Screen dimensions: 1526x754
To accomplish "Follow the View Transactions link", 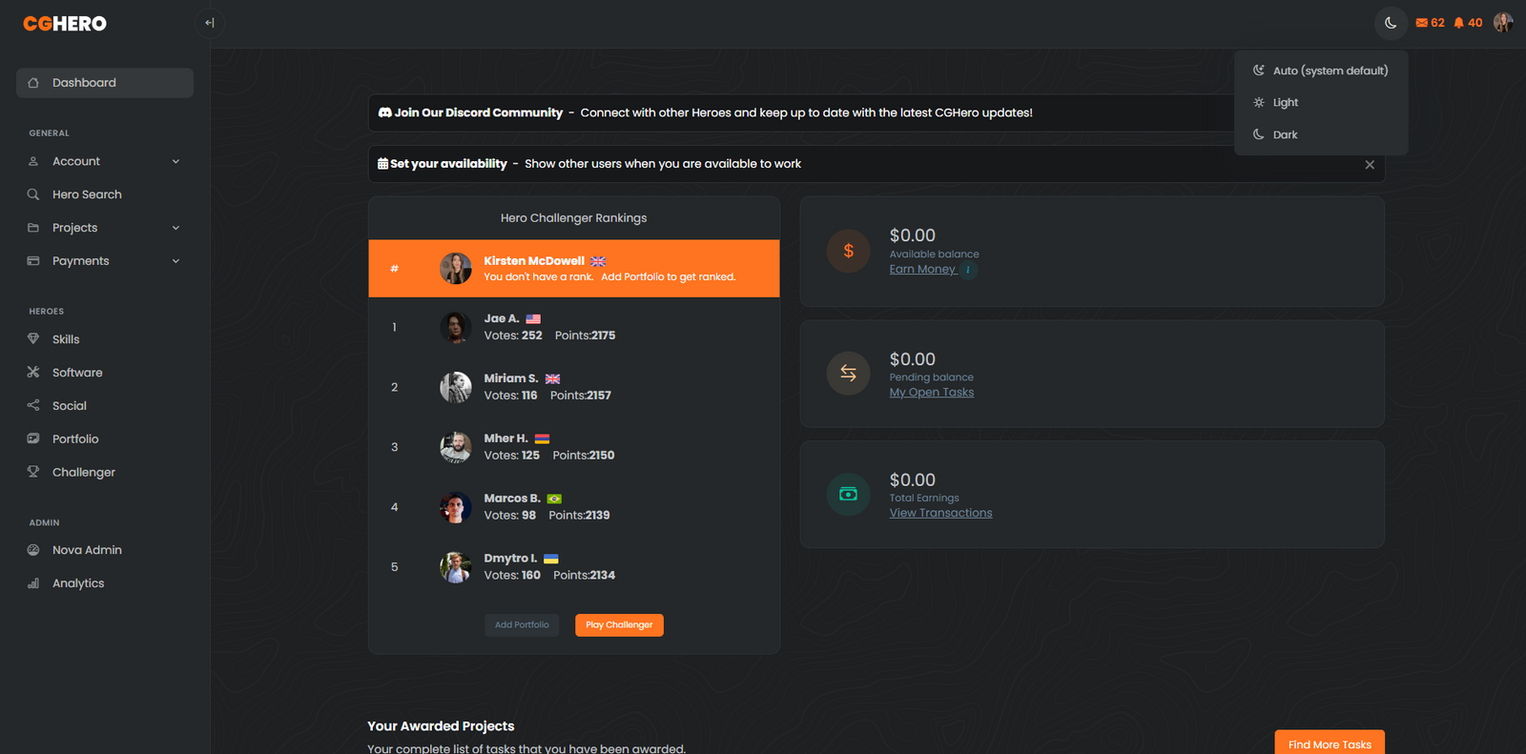I will tap(940, 513).
